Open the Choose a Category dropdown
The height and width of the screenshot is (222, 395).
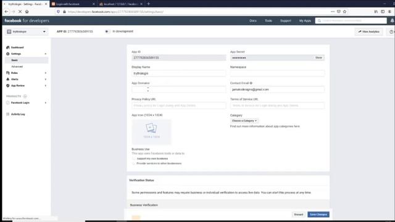(244, 121)
